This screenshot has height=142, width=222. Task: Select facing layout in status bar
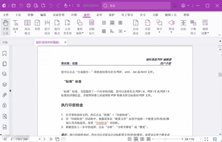(142, 139)
